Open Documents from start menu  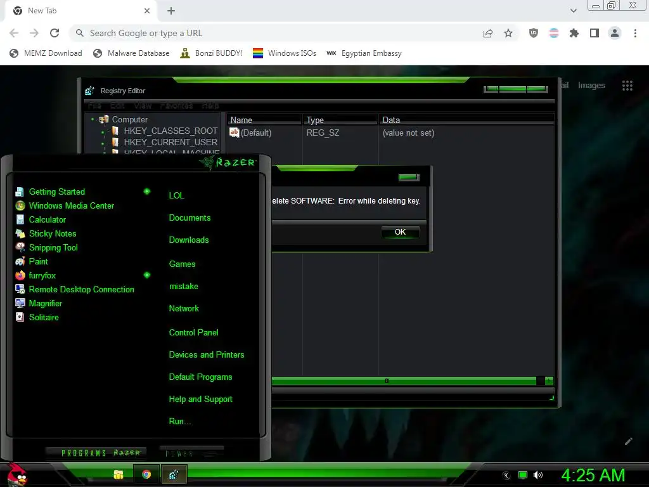[x=190, y=218]
